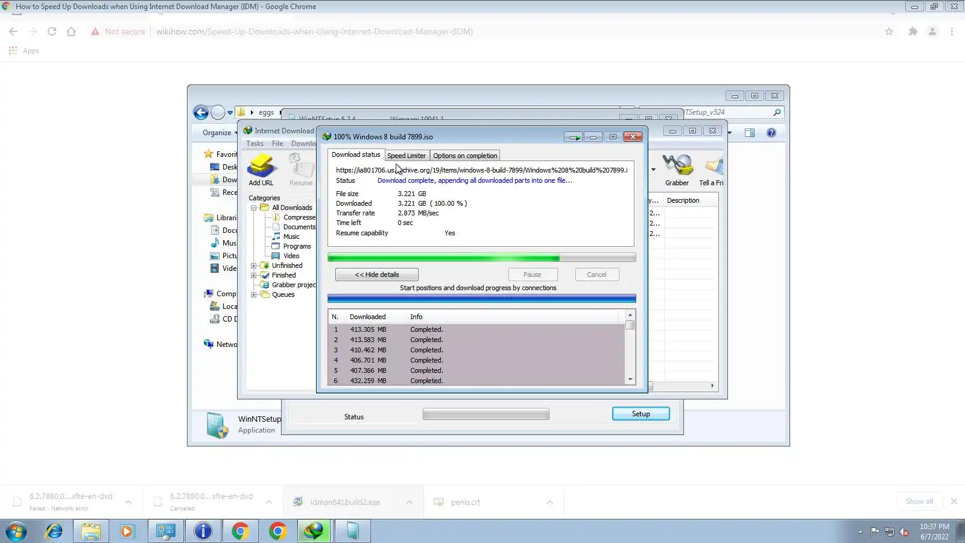Click the Action Center flag tray icon
The image size is (965, 543).
(875, 532)
